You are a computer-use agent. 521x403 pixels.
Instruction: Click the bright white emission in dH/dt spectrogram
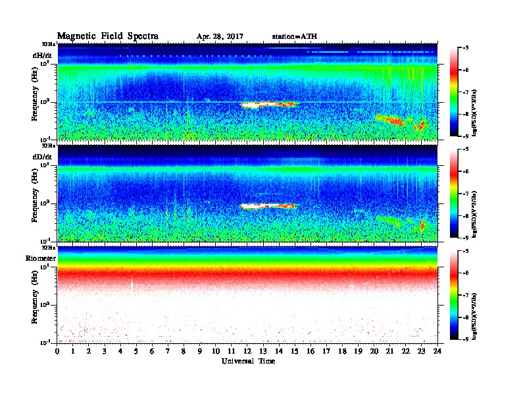[268, 105]
